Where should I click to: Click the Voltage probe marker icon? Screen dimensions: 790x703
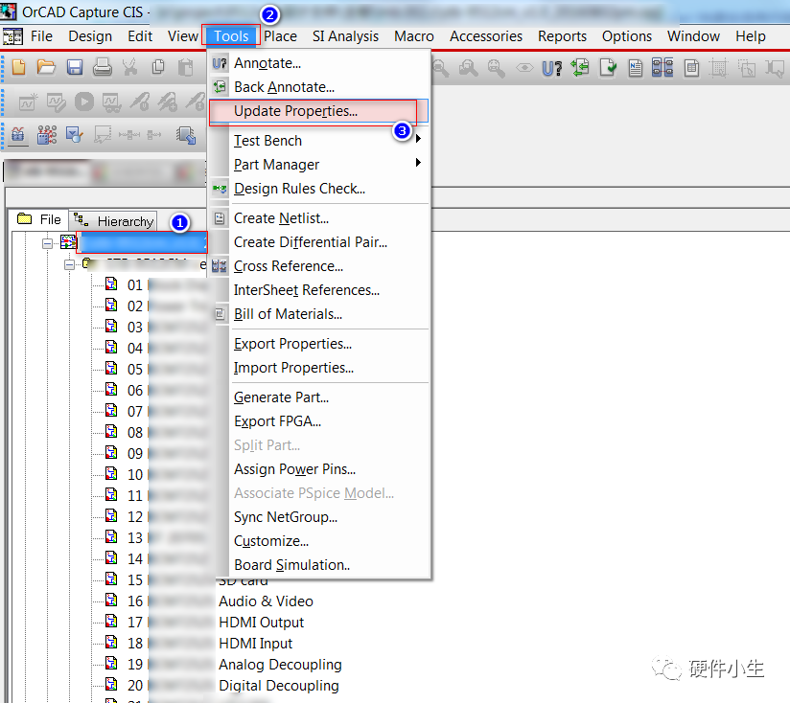pos(140,102)
